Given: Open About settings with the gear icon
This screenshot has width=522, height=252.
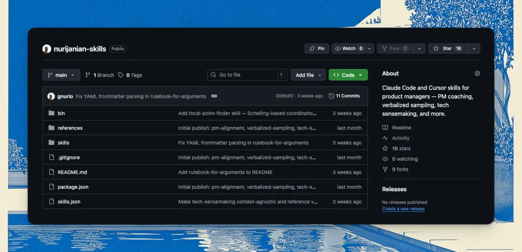Looking at the screenshot, I should pos(477,73).
